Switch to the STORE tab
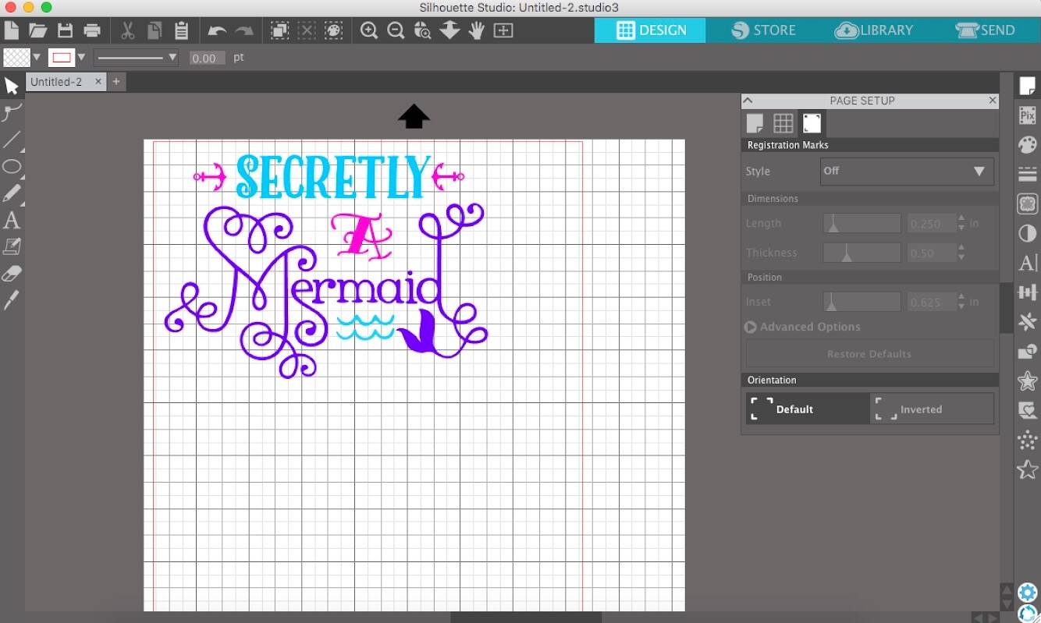The height and width of the screenshot is (623, 1041). (x=763, y=30)
